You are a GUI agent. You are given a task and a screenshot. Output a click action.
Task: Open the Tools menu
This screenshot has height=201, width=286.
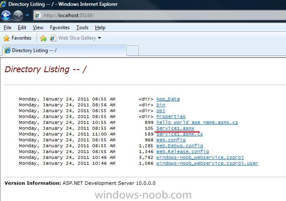(x=82, y=28)
